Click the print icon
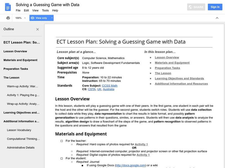Screen dimensions: 225x168 pyautogui.click(x=8, y=18)
